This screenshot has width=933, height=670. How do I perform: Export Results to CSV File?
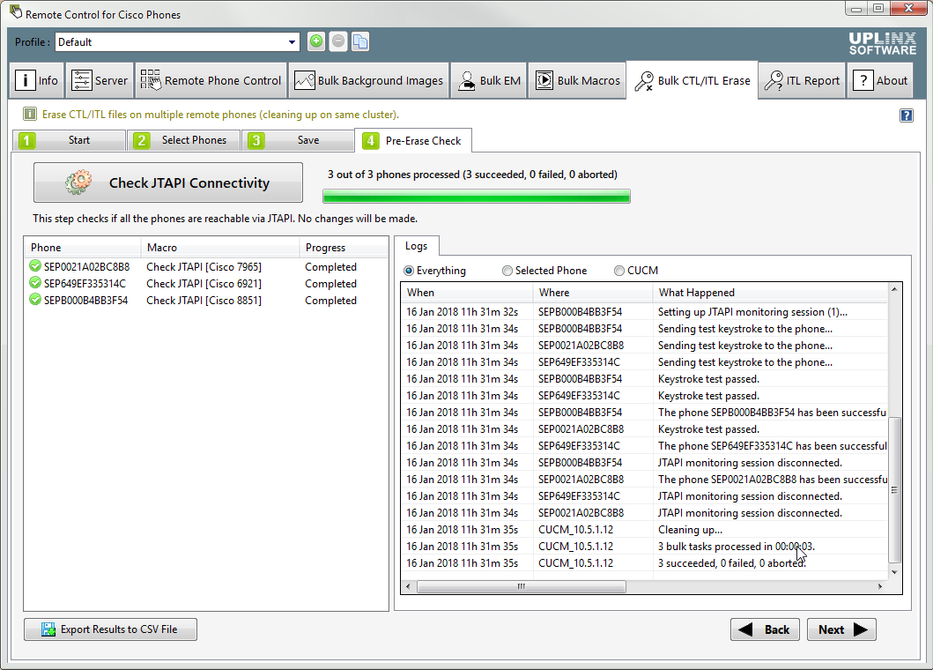click(x=110, y=629)
